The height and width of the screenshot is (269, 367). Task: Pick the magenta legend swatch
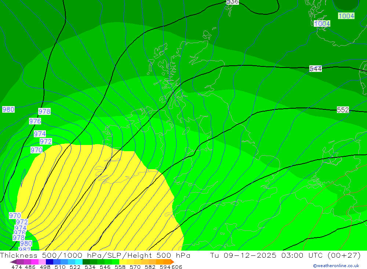click(34, 262)
